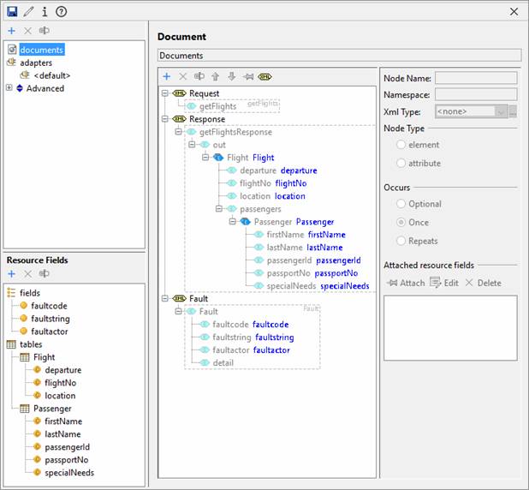Click the Node Name input field

click(475, 78)
